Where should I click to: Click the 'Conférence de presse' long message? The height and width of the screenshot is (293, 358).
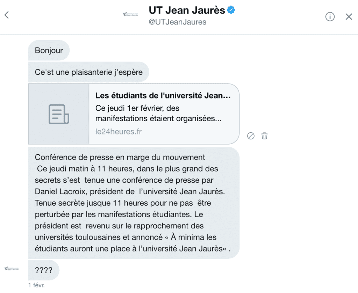click(x=134, y=203)
